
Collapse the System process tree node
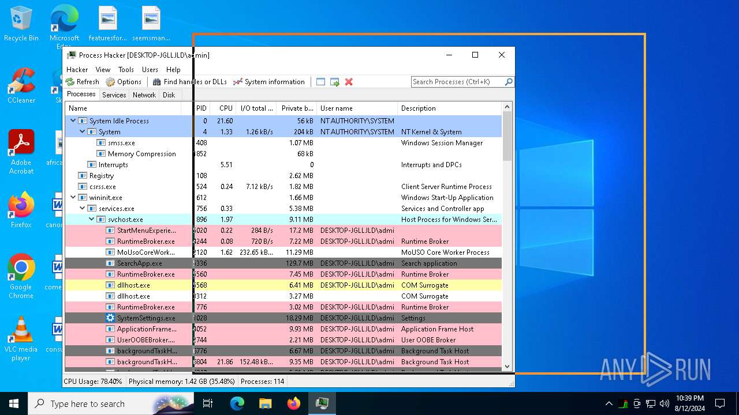(83, 131)
